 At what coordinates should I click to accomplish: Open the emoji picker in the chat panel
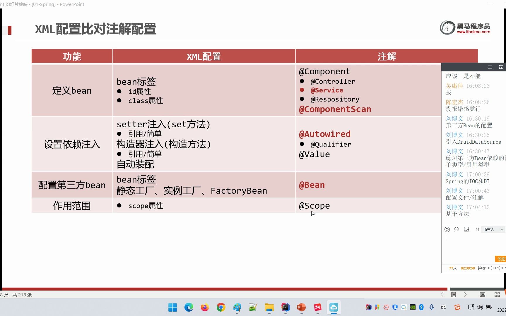pyautogui.click(x=447, y=229)
